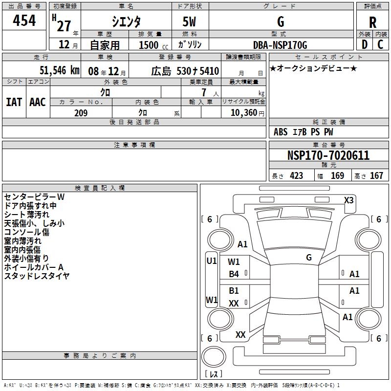Click the U1 dent mark on diagram
Image resolution: width=391 pixels, height=391 pixels.
(x=212, y=261)
